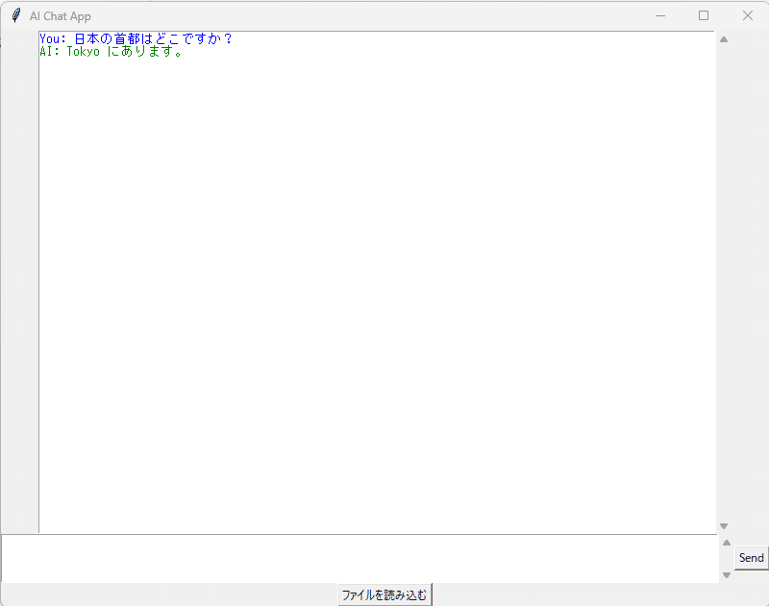Click the ファイルを読み込む button

tap(384, 594)
